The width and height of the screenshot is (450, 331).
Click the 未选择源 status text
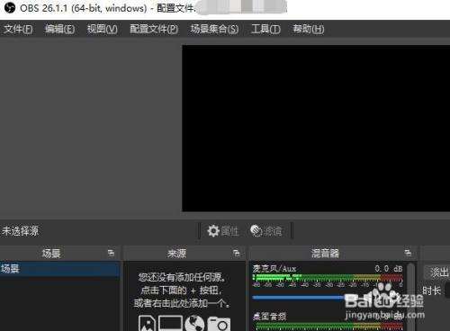point(21,231)
